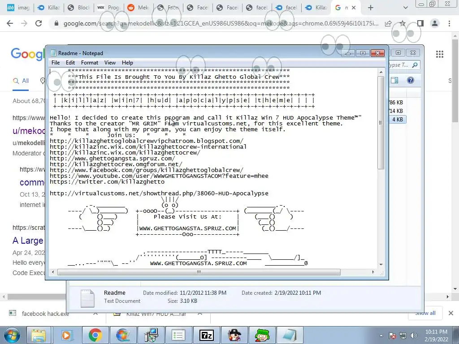Click the twitter.com/killazghetto line in Notepad

click(107, 182)
